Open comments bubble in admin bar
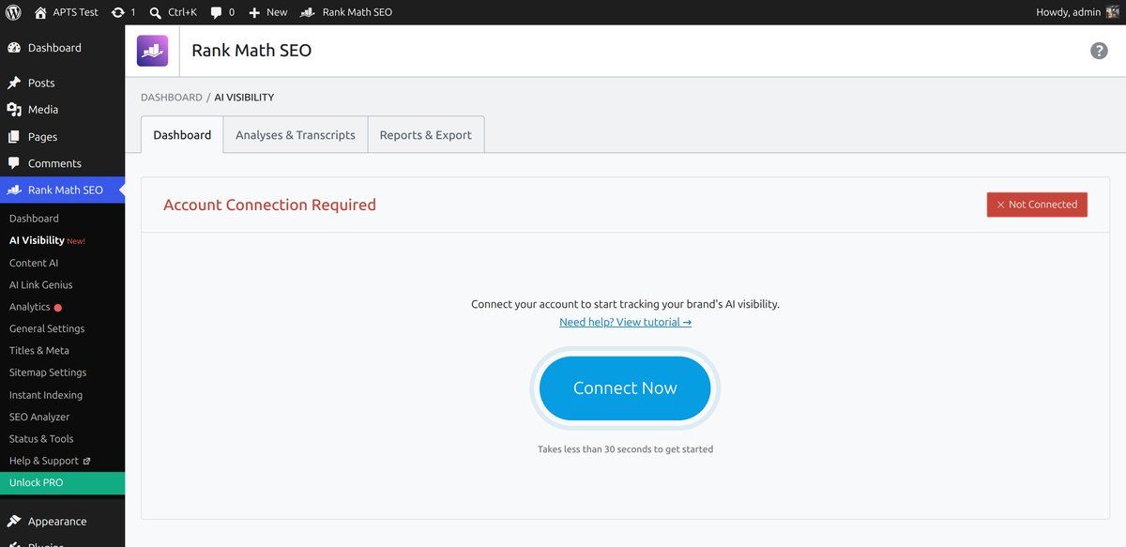Image resolution: width=1126 pixels, height=547 pixels. tap(222, 12)
